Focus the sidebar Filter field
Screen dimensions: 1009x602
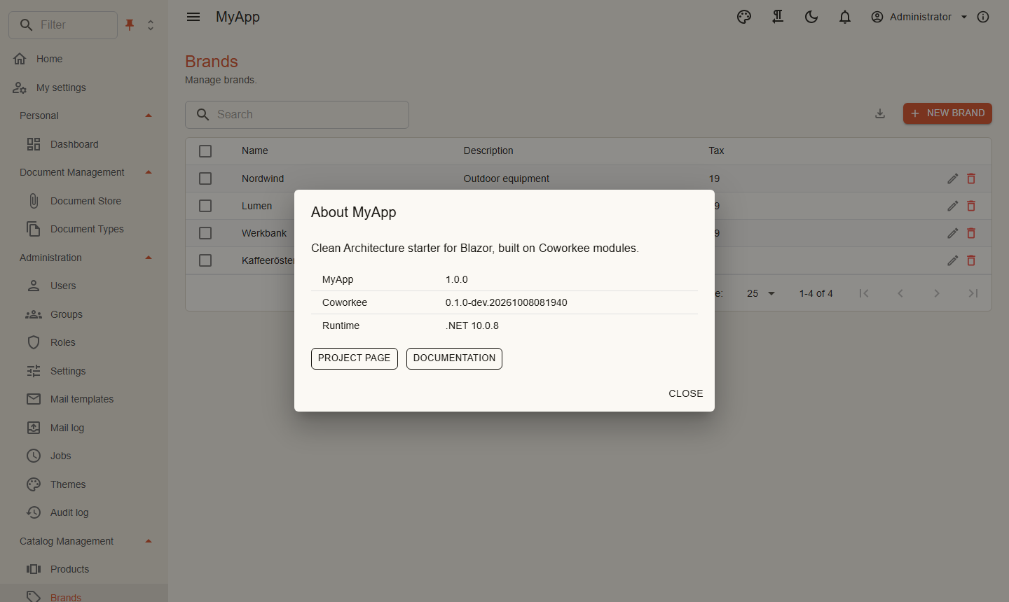63,25
